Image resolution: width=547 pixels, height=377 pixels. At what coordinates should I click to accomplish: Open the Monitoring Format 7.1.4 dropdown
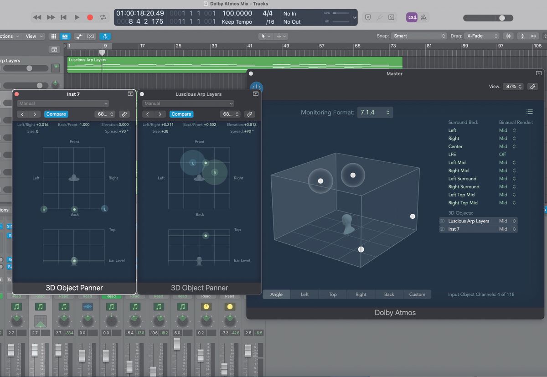point(375,112)
